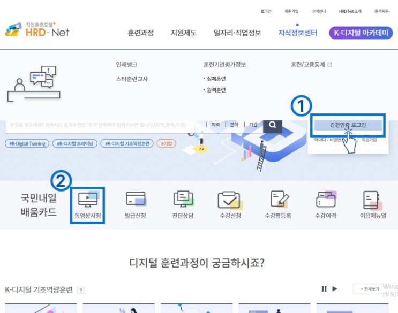Select 스타훈련교사 submenu item

pos(132,79)
